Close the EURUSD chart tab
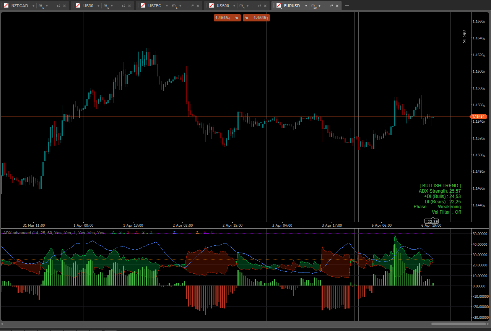Image resolution: width=491 pixels, height=331 pixels. click(337, 6)
